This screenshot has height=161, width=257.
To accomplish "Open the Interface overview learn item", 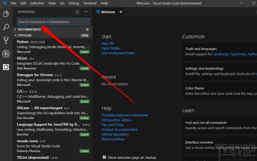I will tap(220, 145).
